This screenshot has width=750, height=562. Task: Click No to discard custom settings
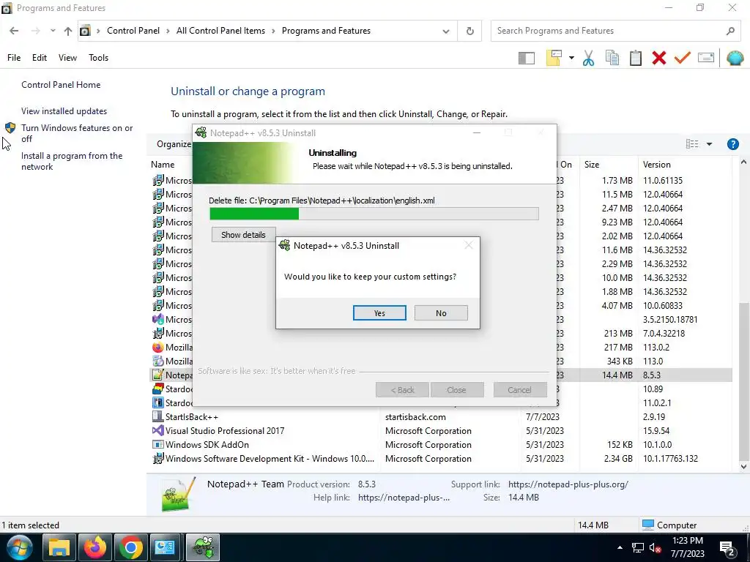tap(441, 313)
